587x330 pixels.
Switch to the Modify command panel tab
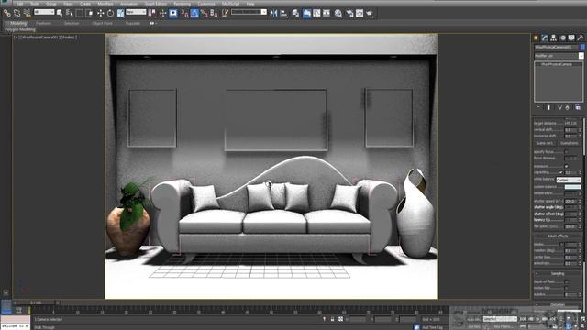coord(545,38)
